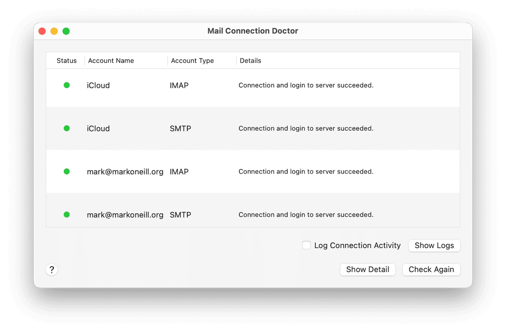Close the Mail Connection Doctor window

click(x=42, y=31)
